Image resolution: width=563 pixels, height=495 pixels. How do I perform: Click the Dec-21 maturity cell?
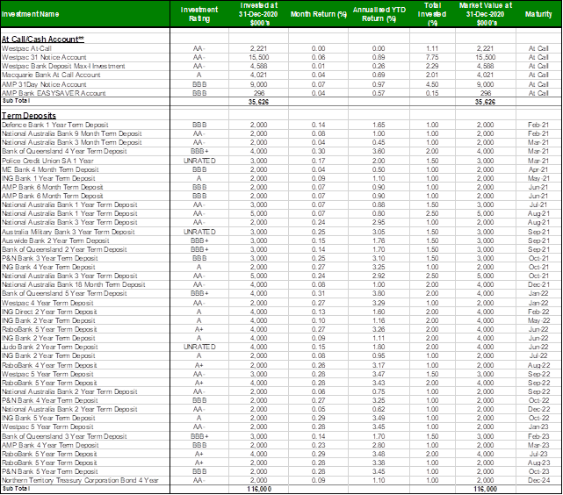tap(538, 284)
